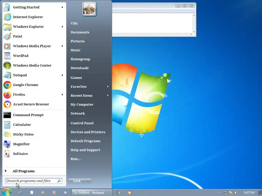The image size is (262, 196).
Task: Open Avast Secure Browser icon
Action: pos(7,104)
